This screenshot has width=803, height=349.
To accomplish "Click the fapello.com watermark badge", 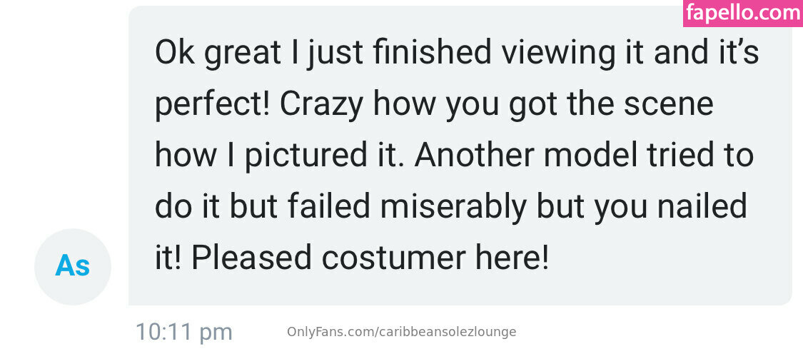I will click(x=742, y=13).
